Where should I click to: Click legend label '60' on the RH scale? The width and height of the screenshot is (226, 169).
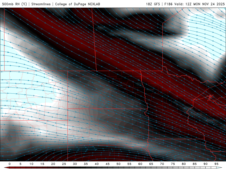tap(140, 164)
